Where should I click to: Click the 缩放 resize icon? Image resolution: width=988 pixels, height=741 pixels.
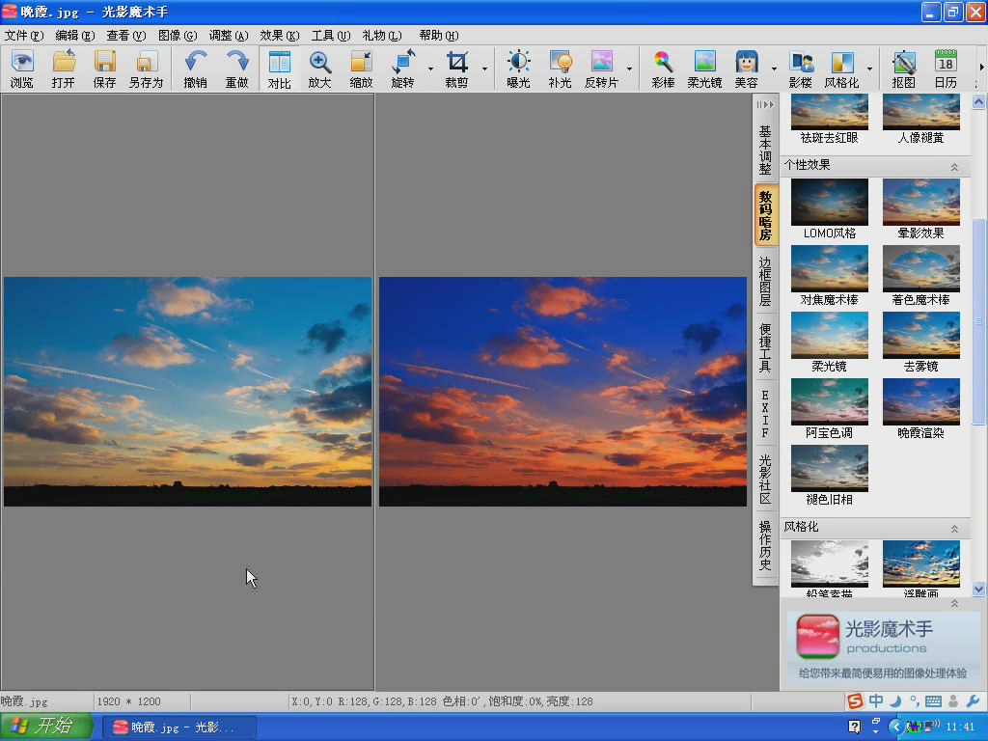[361, 69]
